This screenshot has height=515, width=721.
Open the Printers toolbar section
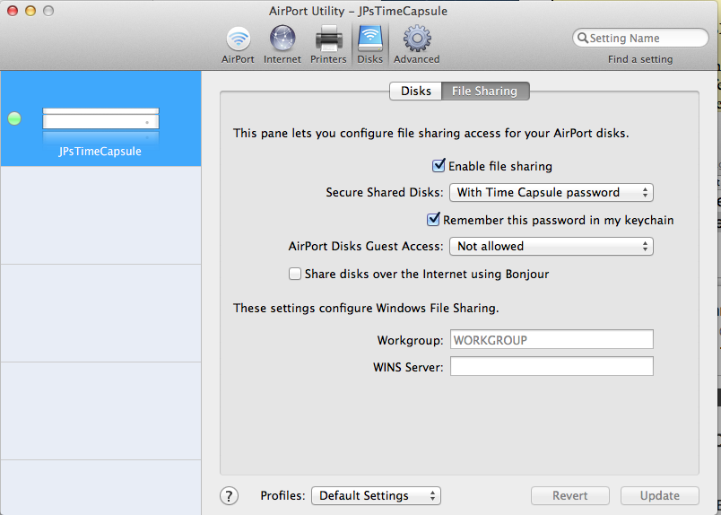point(328,45)
